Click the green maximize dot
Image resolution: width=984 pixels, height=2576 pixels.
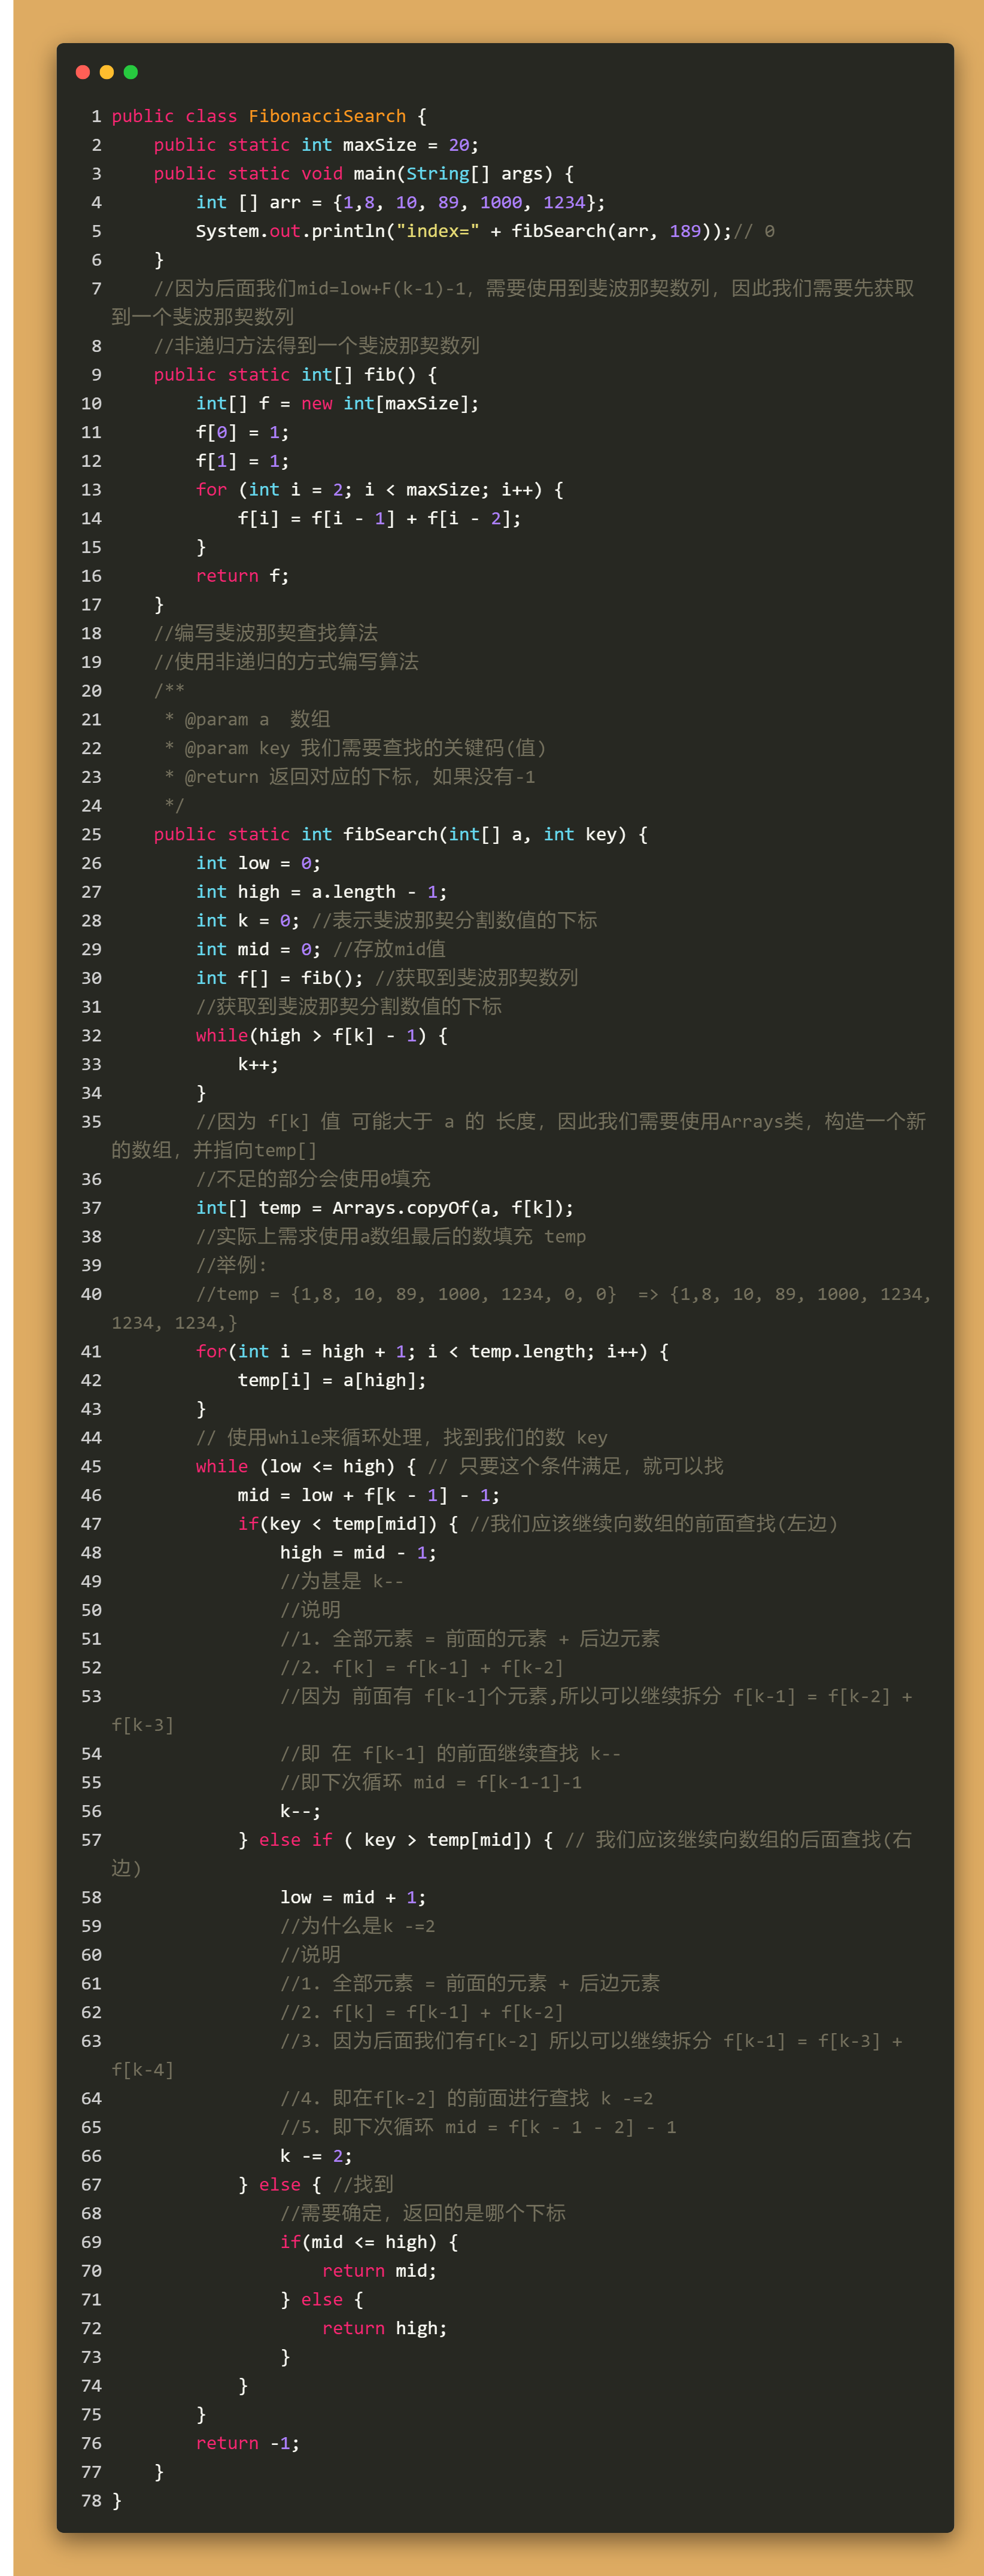click(x=131, y=72)
